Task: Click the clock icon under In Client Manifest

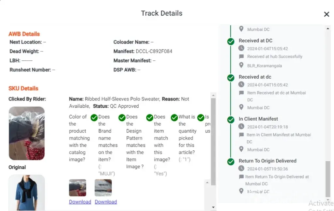Action: [241, 127]
